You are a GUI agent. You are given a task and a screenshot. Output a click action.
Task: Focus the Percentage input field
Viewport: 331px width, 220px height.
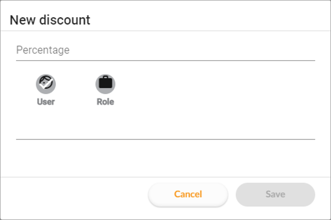point(165,50)
